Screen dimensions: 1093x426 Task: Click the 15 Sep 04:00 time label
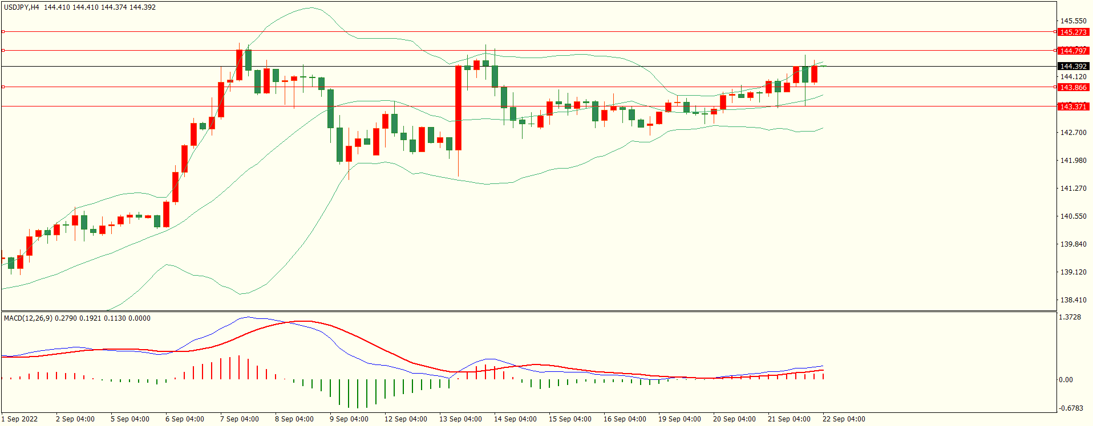tap(570, 419)
